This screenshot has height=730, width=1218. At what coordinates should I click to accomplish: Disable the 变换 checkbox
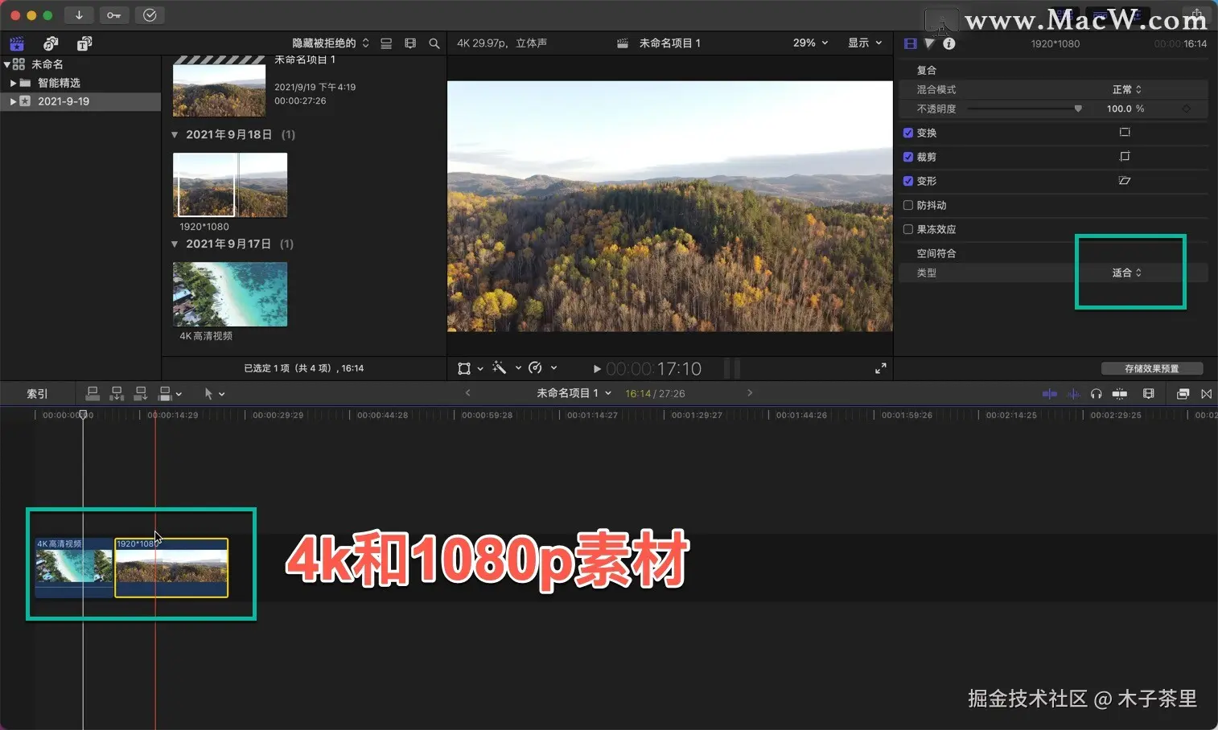coord(907,133)
